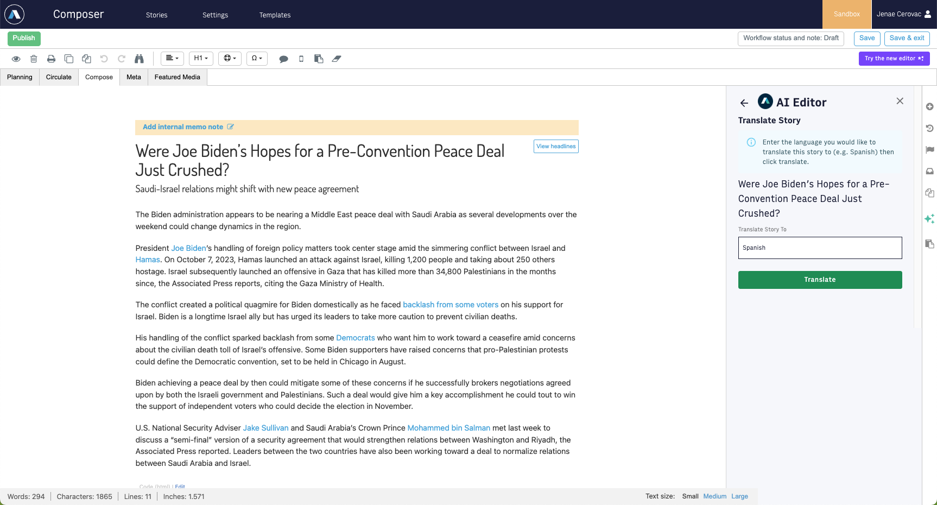
Task: Click the paste clipboard icon in toolbar
Action: 319,59
